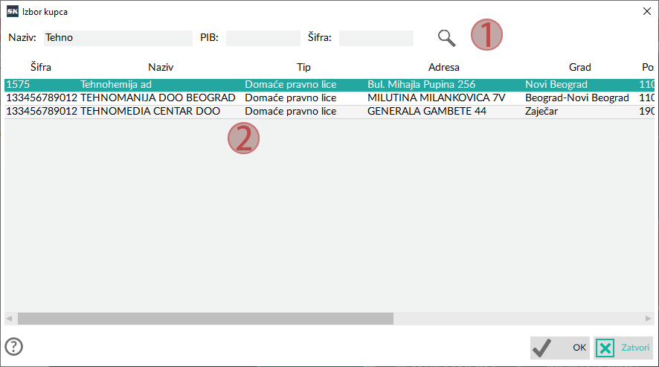Select the TEHNOMEDIA CENTAR DOO row
Screen dimensions: 659x367
(x=329, y=112)
